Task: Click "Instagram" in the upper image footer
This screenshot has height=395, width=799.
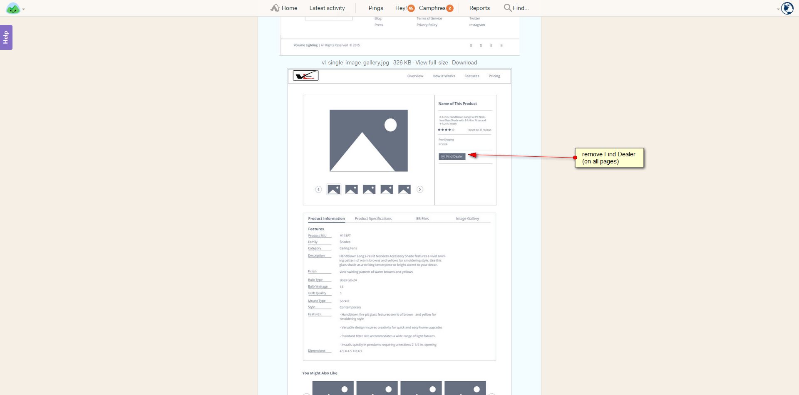Action: point(477,25)
